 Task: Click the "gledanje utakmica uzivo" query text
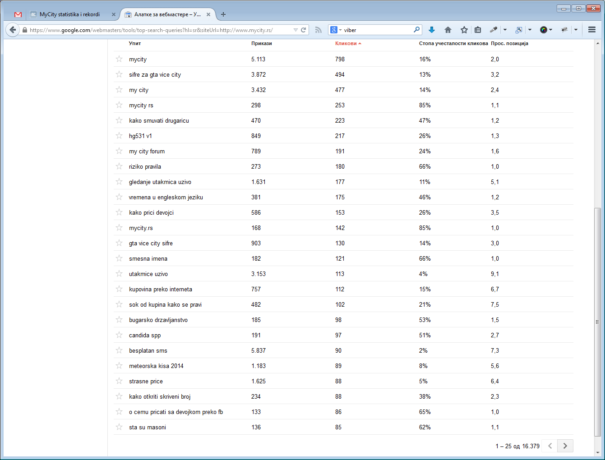pyautogui.click(x=160, y=182)
